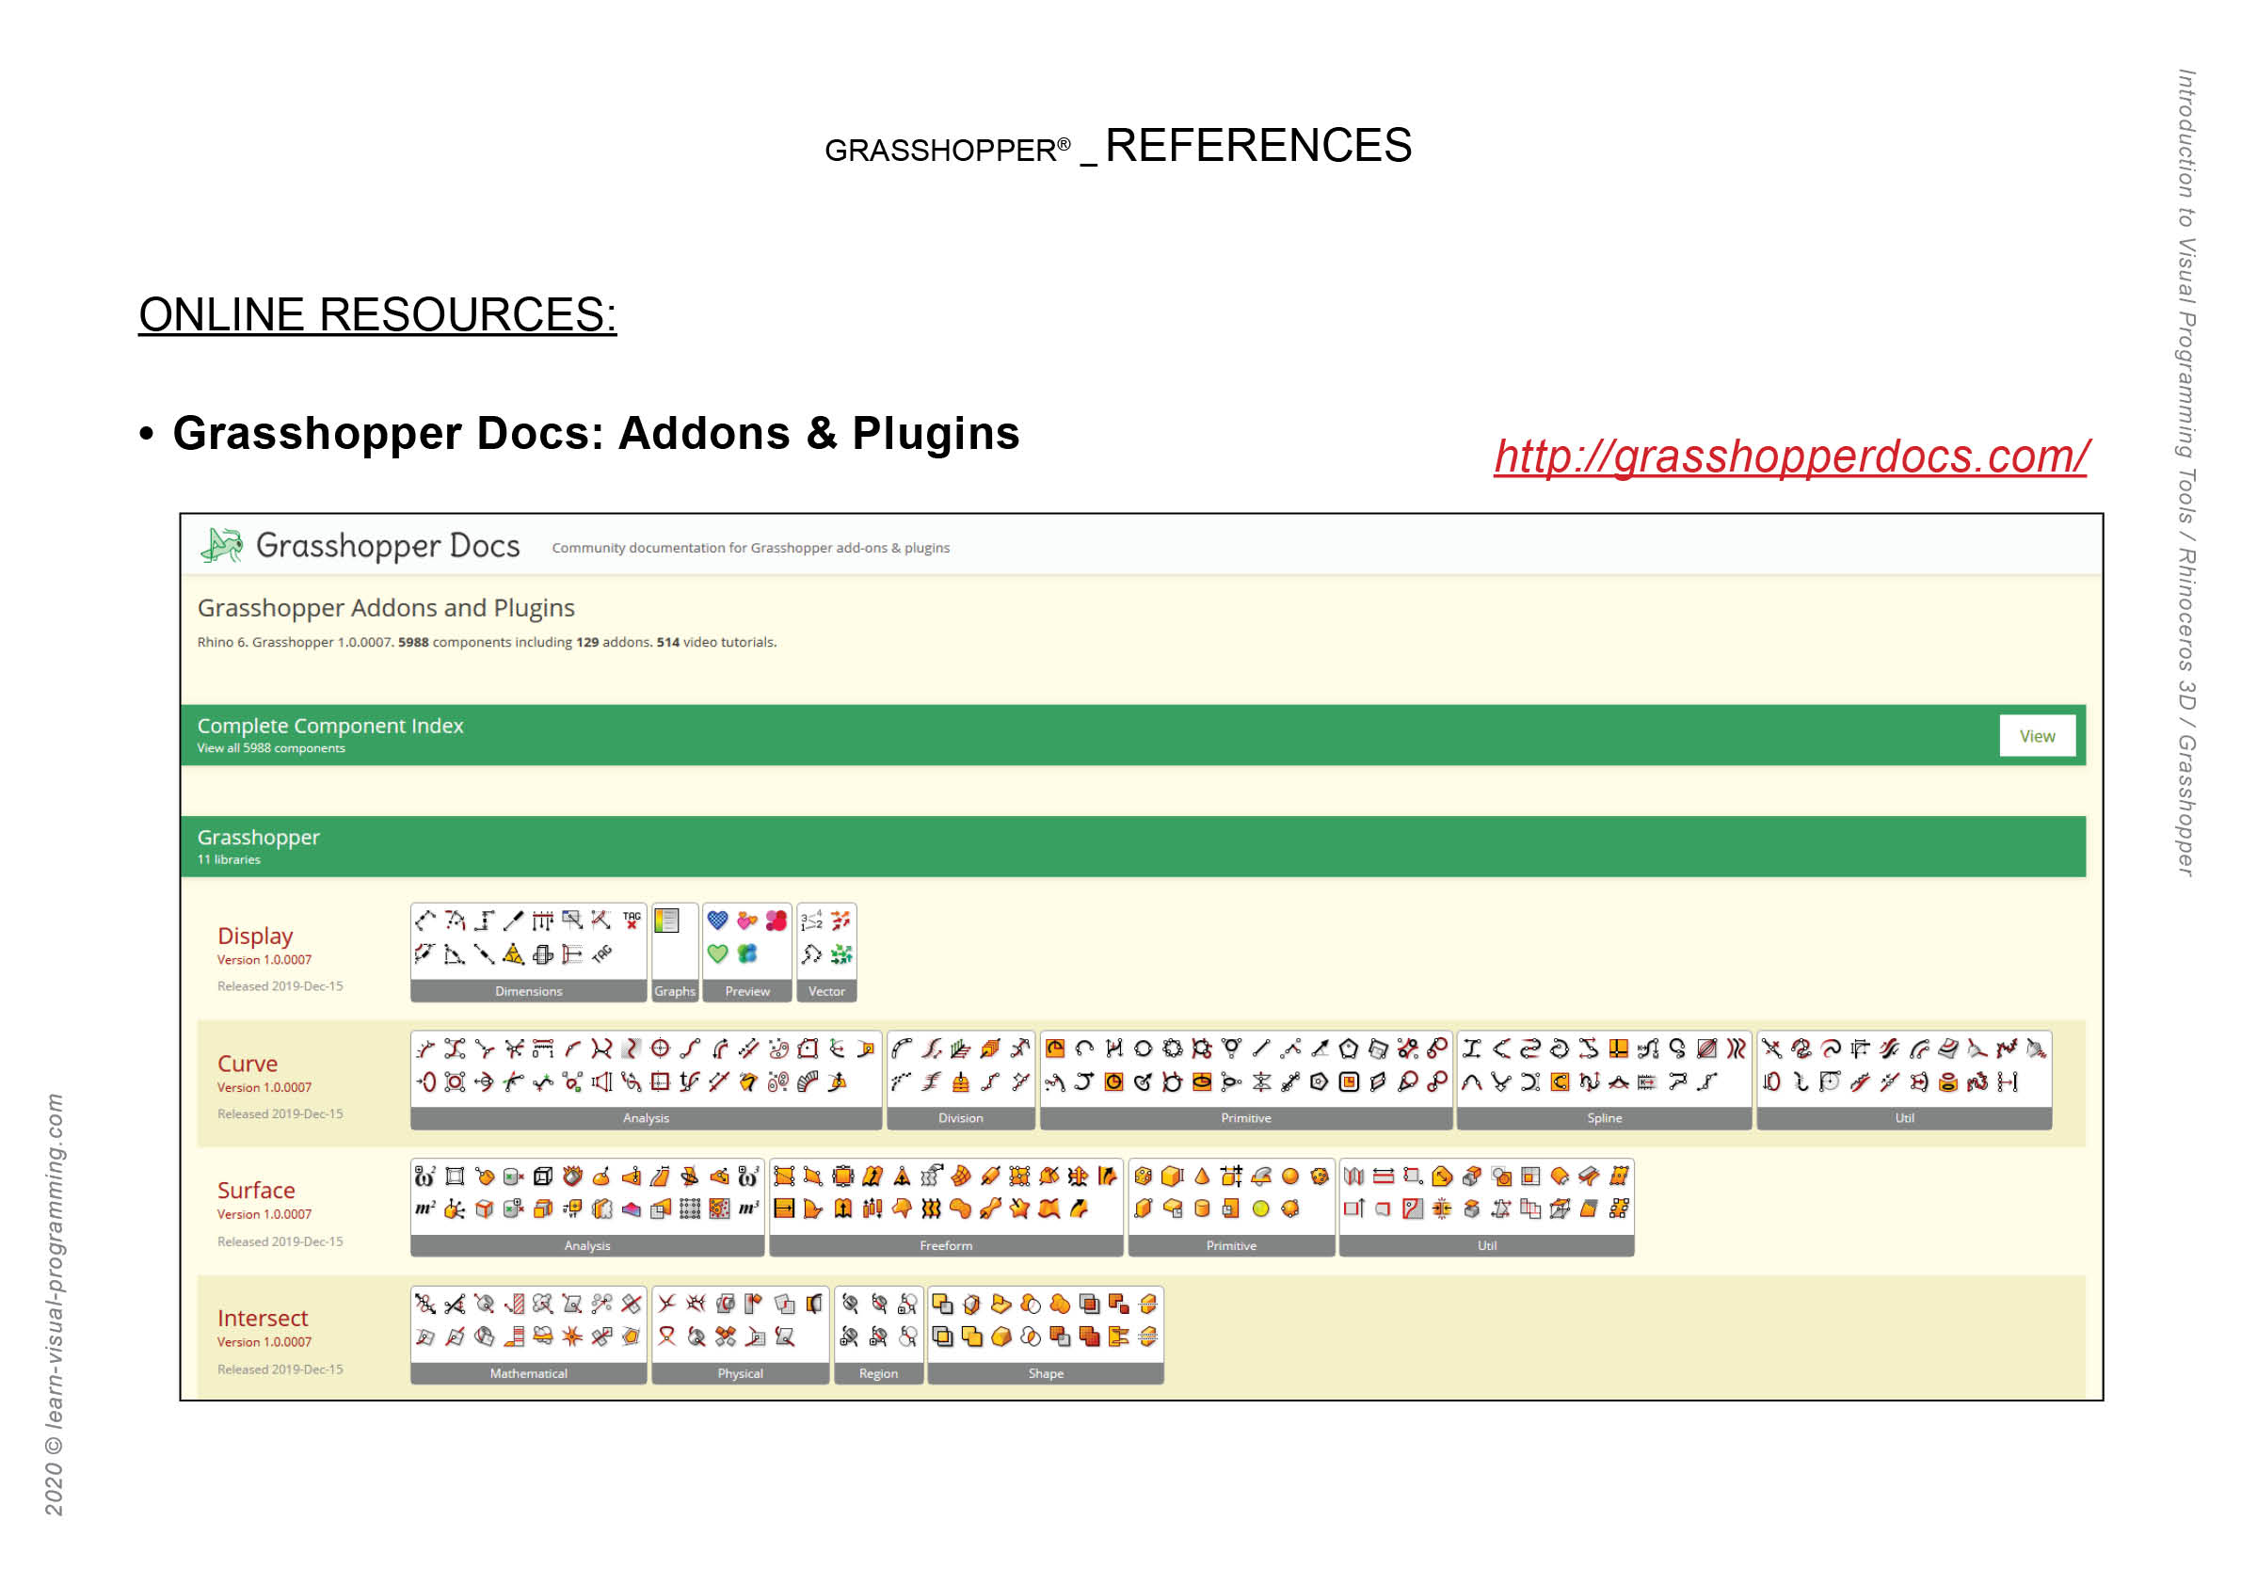This screenshot has height=1585, width=2241.
Task: Click the gradient color bar inside the Graphs icon
Action: (659, 921)
